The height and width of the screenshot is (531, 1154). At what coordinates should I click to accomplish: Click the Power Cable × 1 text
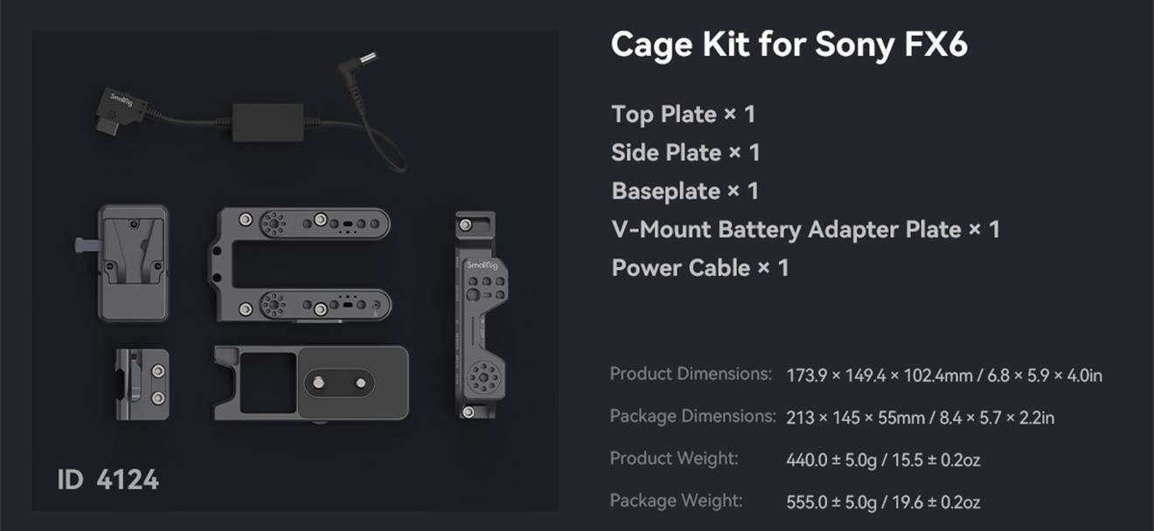700,267
